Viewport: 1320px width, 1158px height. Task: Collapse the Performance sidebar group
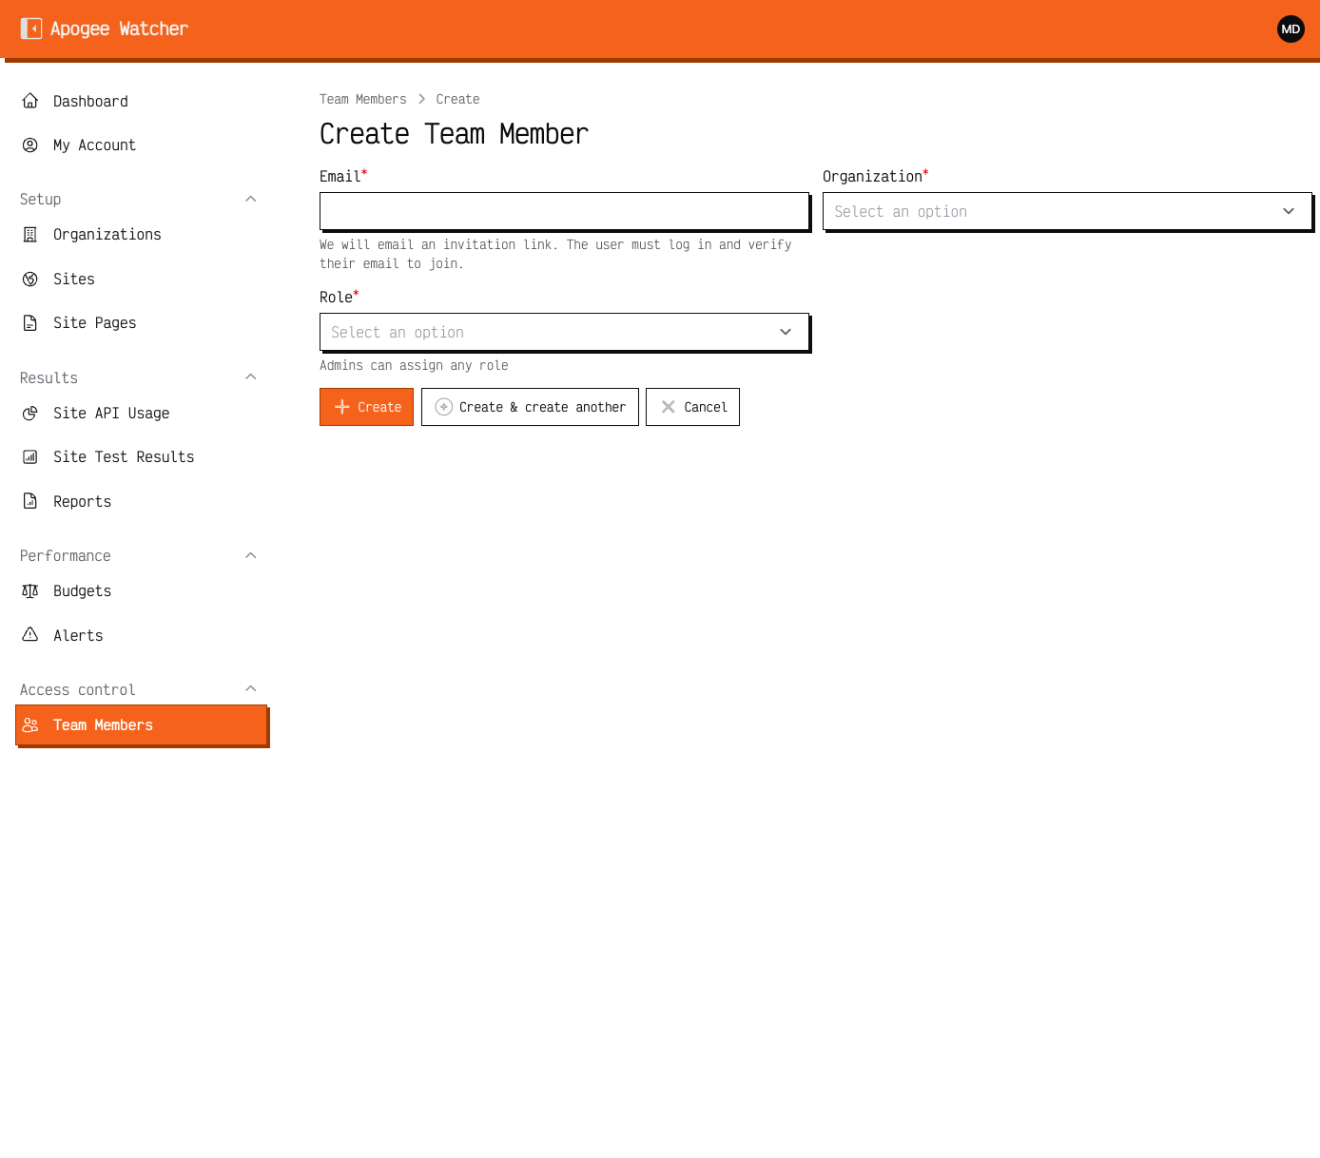[251, 555]
